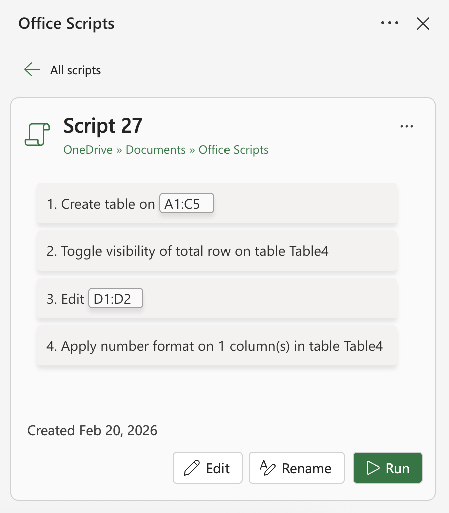The height and width of the screenshot is (513, 449).
Task: Click the D1:D2 range field in step 3
Action: (115, 298)
